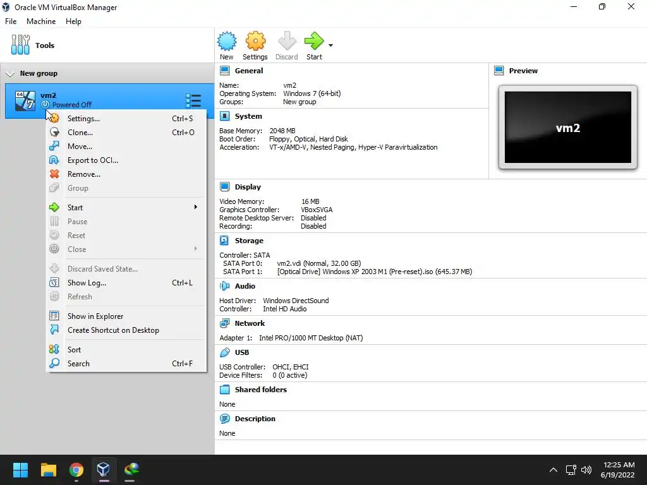Click the Windows Start button on taskbar

[20, 470]
